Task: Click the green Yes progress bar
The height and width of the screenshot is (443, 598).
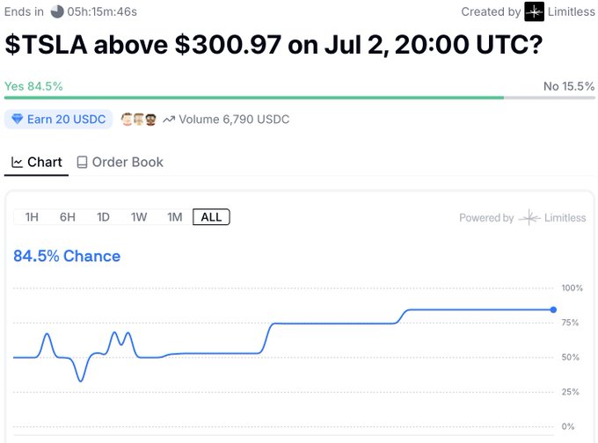Action: (x=254, y=98)
